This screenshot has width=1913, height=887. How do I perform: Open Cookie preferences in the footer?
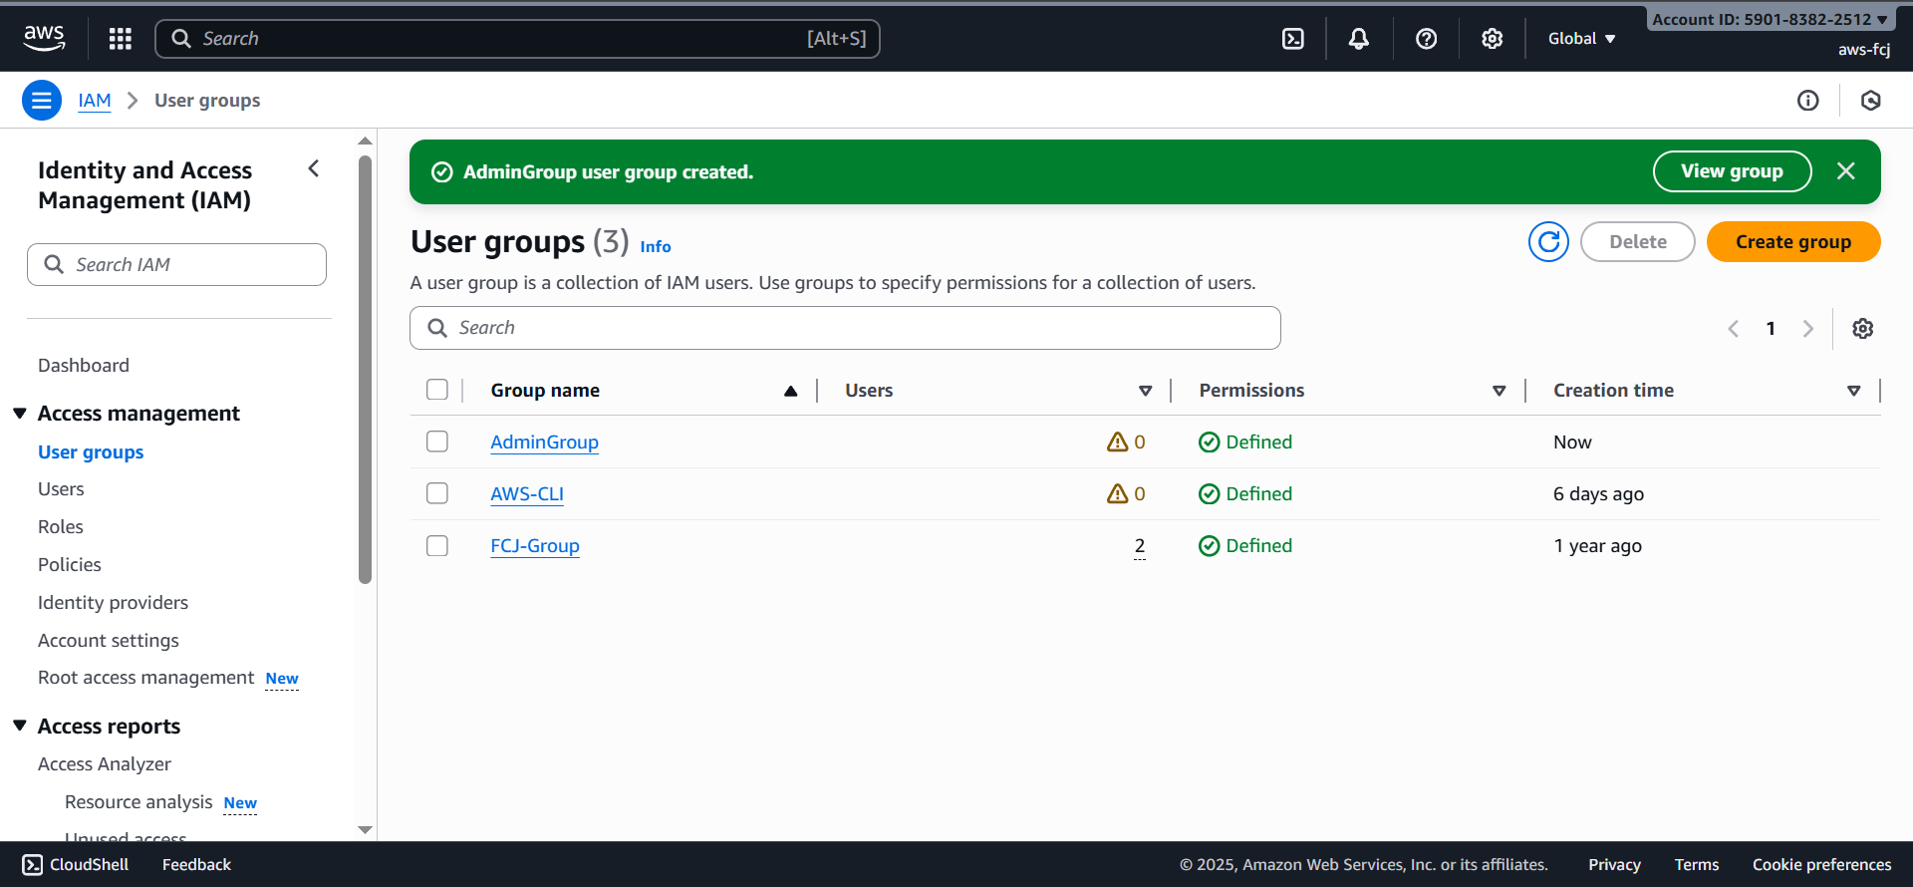tap(1821, 864)
